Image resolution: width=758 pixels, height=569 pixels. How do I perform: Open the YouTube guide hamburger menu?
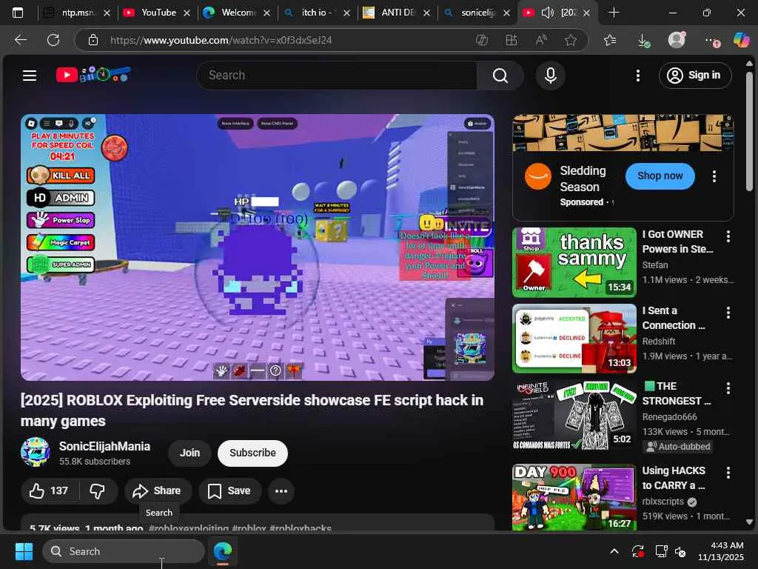pyautogui.click(x=30, y=76)
